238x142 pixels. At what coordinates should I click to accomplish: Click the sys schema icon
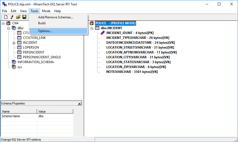coord(14,67)
